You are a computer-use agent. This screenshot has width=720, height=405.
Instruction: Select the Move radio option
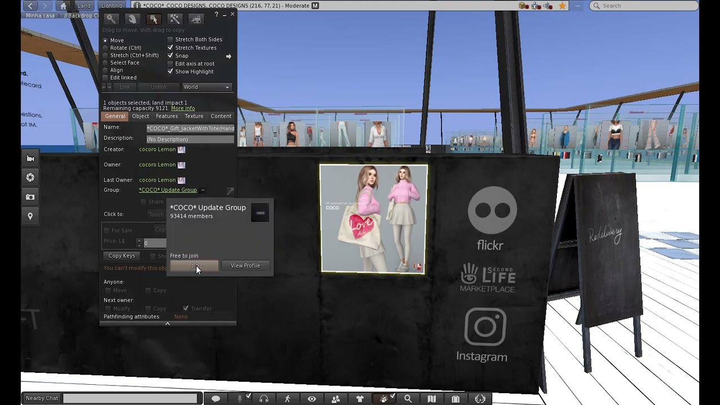point(105,40)
